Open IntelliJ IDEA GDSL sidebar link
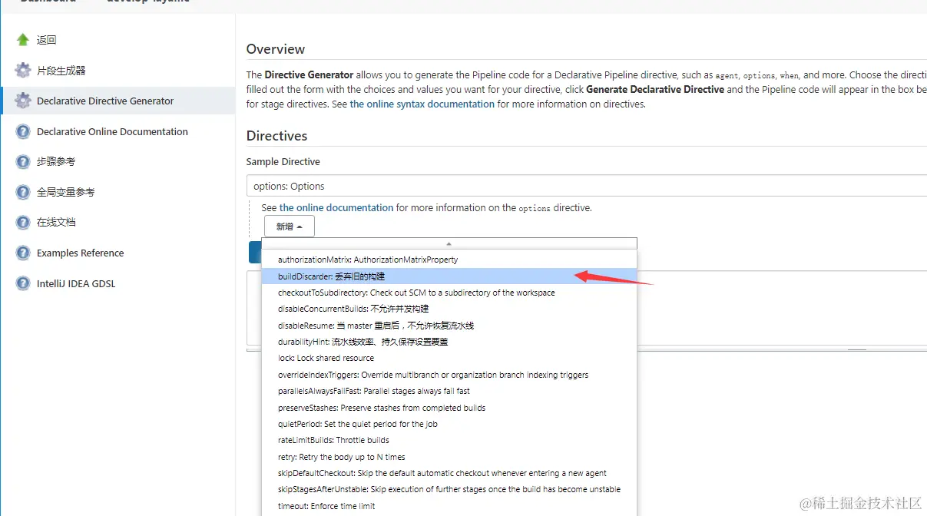Viewport: 927px width, 516px height. pos(76,283)
